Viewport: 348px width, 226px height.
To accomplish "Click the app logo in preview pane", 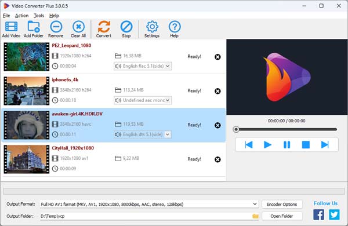I will tap(287, 77).
